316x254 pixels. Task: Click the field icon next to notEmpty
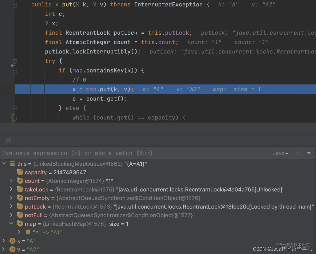point(20,198)
